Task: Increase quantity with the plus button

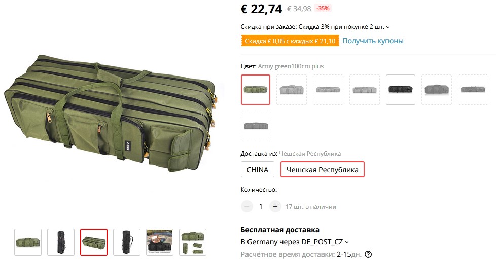Action: [x=275, y=207]
